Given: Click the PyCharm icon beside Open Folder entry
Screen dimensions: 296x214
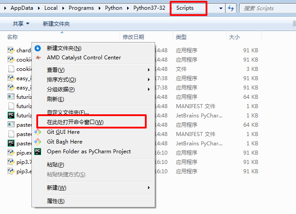Looking at the screenshot, I should [x=38, y=152].
